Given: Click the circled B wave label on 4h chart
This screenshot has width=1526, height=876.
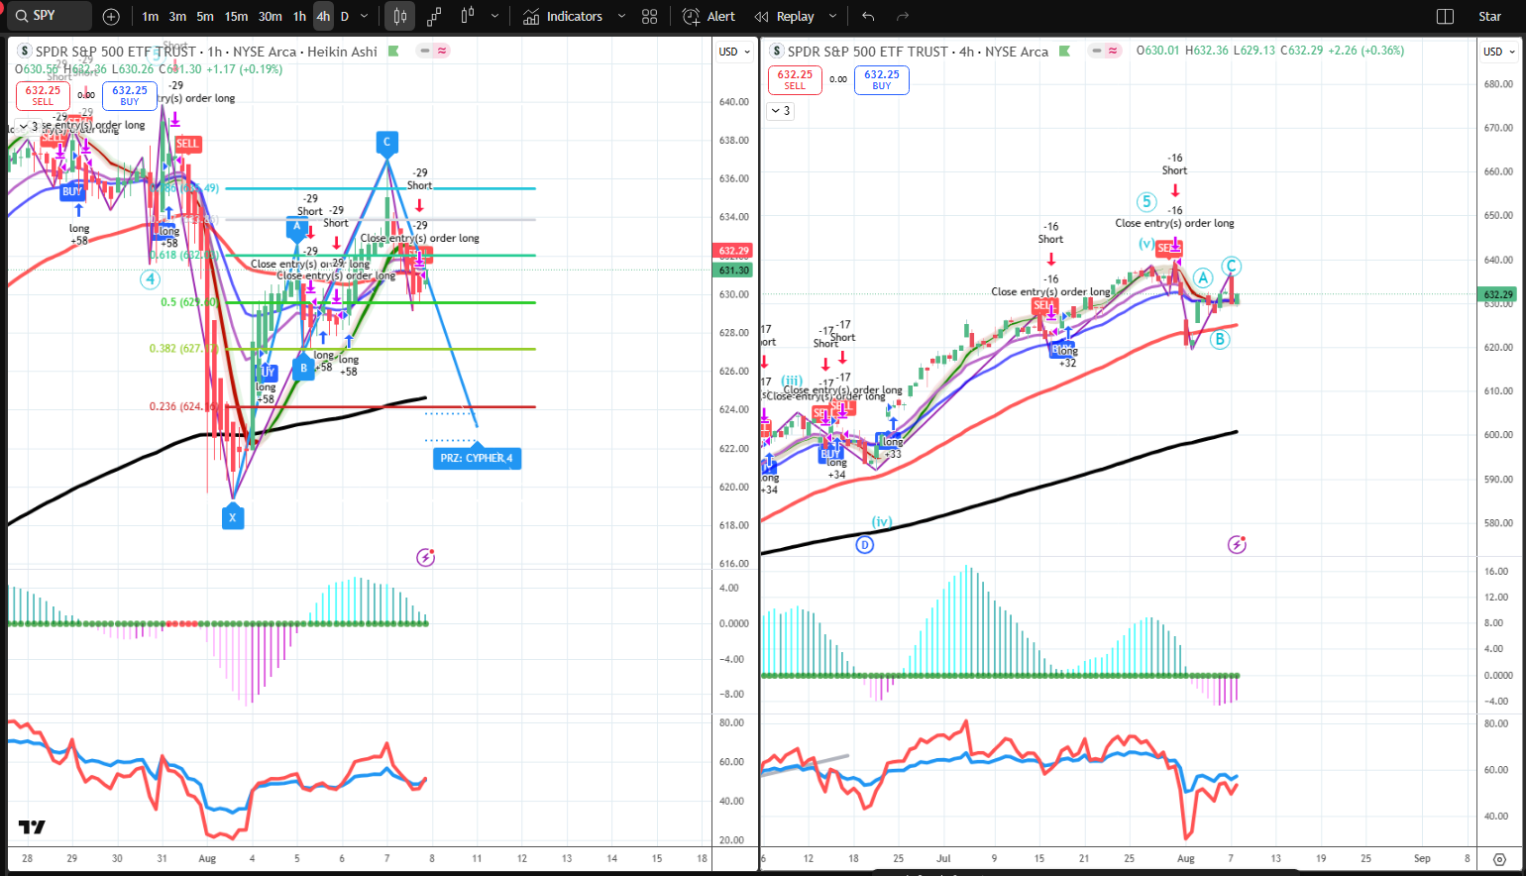Looking at the screenshot, I should [x=1220, y=339].
